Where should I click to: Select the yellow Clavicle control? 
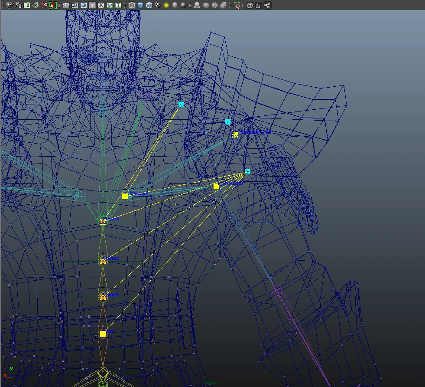click(125, 196)
